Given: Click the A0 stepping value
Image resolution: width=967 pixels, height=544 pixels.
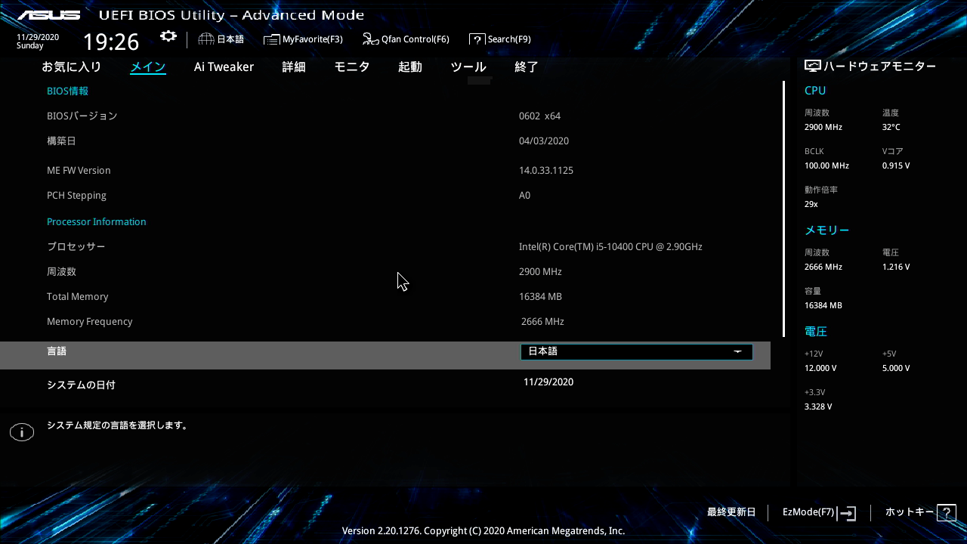Looking at the screenshot, I should [524, 196].
